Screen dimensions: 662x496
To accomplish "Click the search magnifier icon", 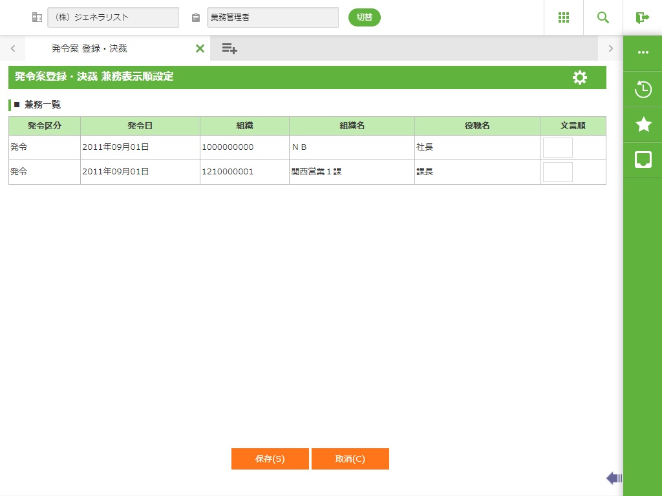I will click(603, 17).
